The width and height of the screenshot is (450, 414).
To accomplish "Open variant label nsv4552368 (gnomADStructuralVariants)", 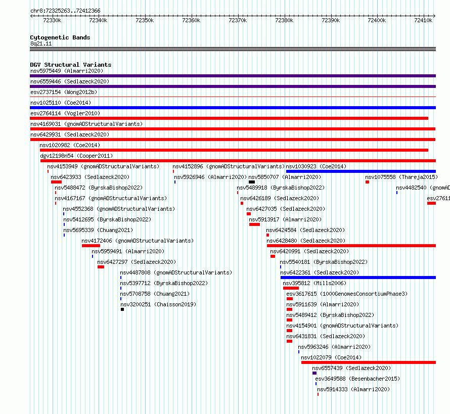I will [119, 209].
